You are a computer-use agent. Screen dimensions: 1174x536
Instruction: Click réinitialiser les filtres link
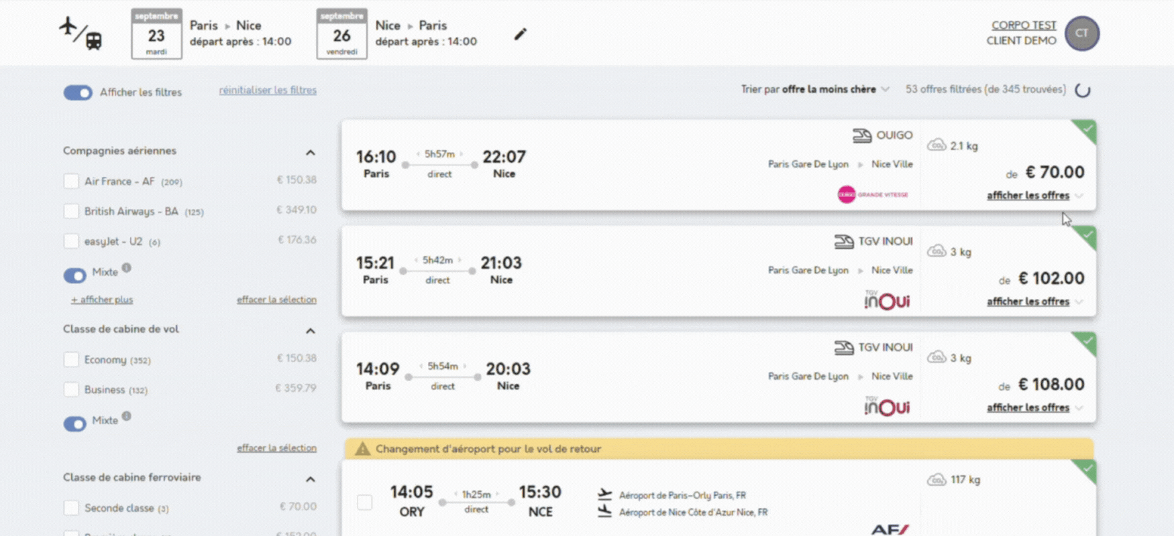point(268,90)
